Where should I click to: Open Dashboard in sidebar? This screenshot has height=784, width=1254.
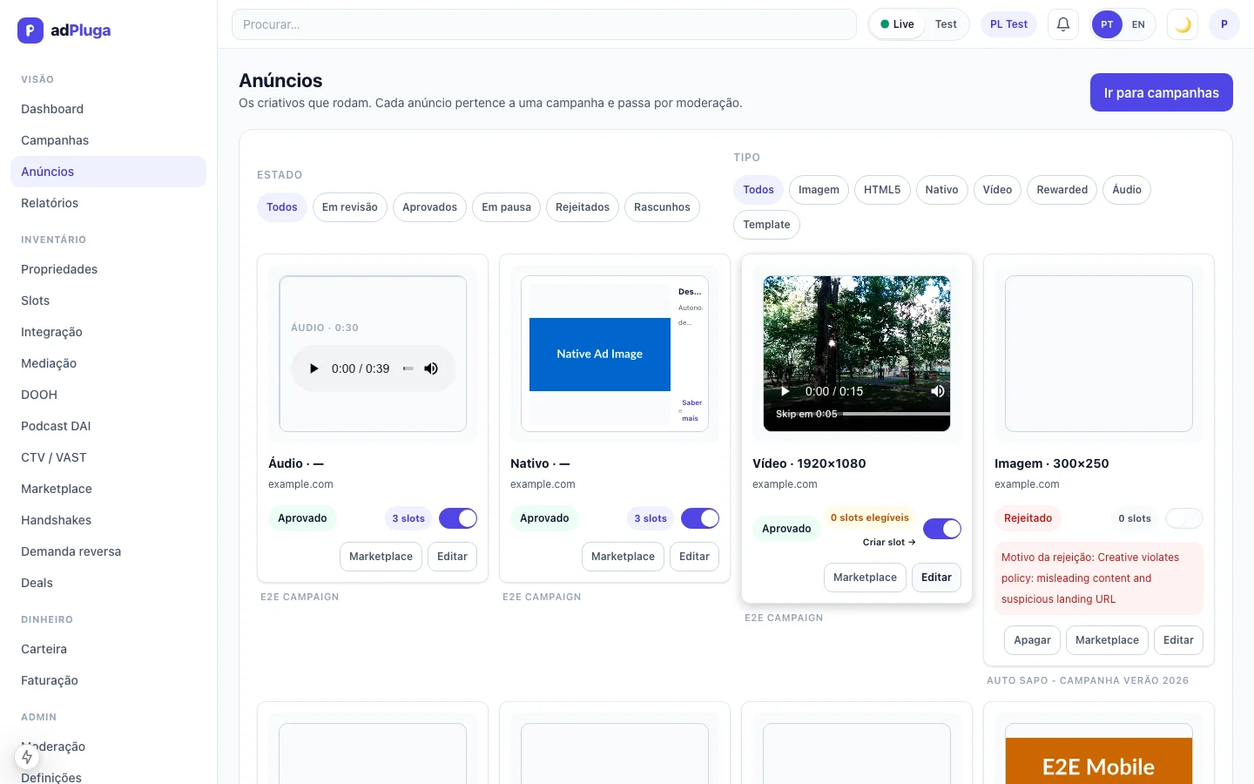[x=108, y=109]
